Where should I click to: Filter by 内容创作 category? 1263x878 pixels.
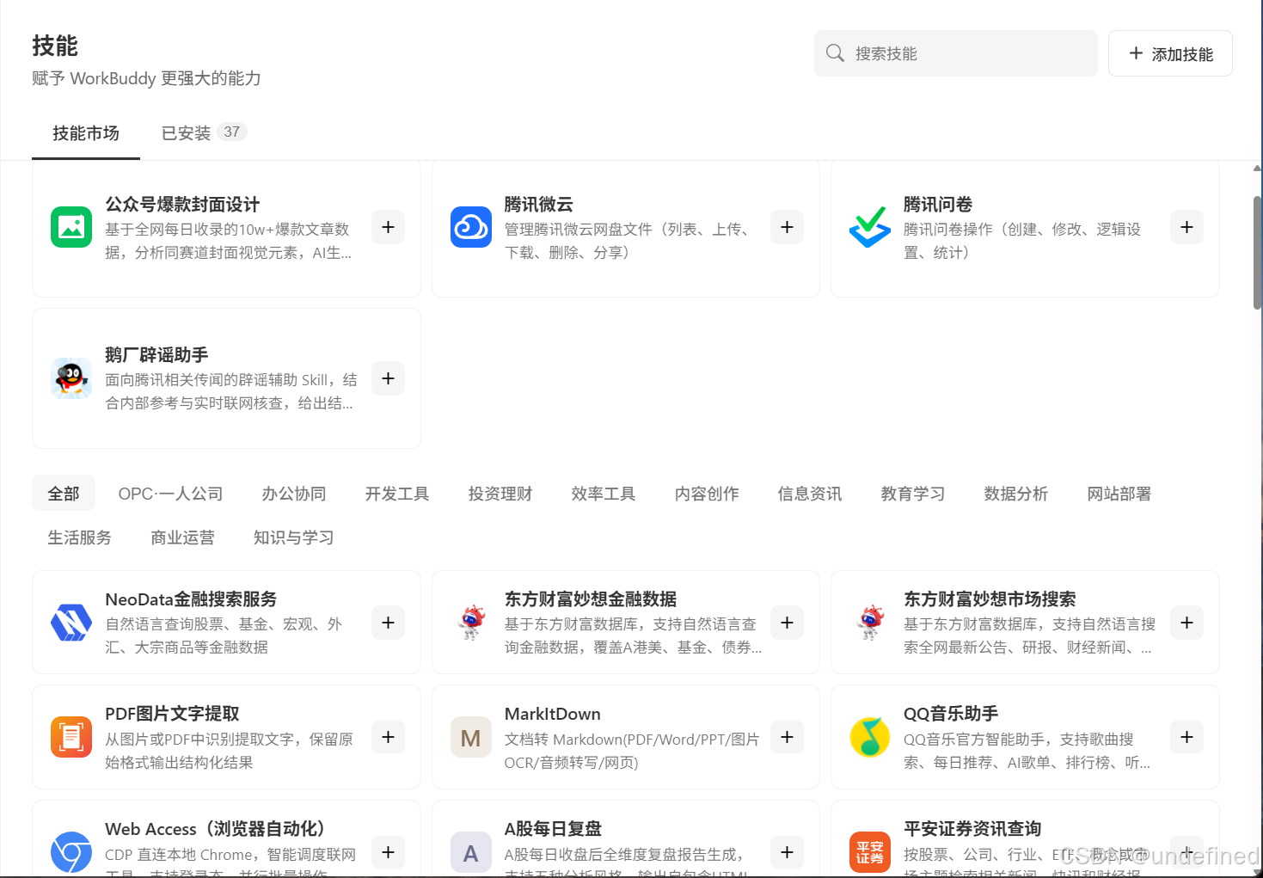(707, 494)
